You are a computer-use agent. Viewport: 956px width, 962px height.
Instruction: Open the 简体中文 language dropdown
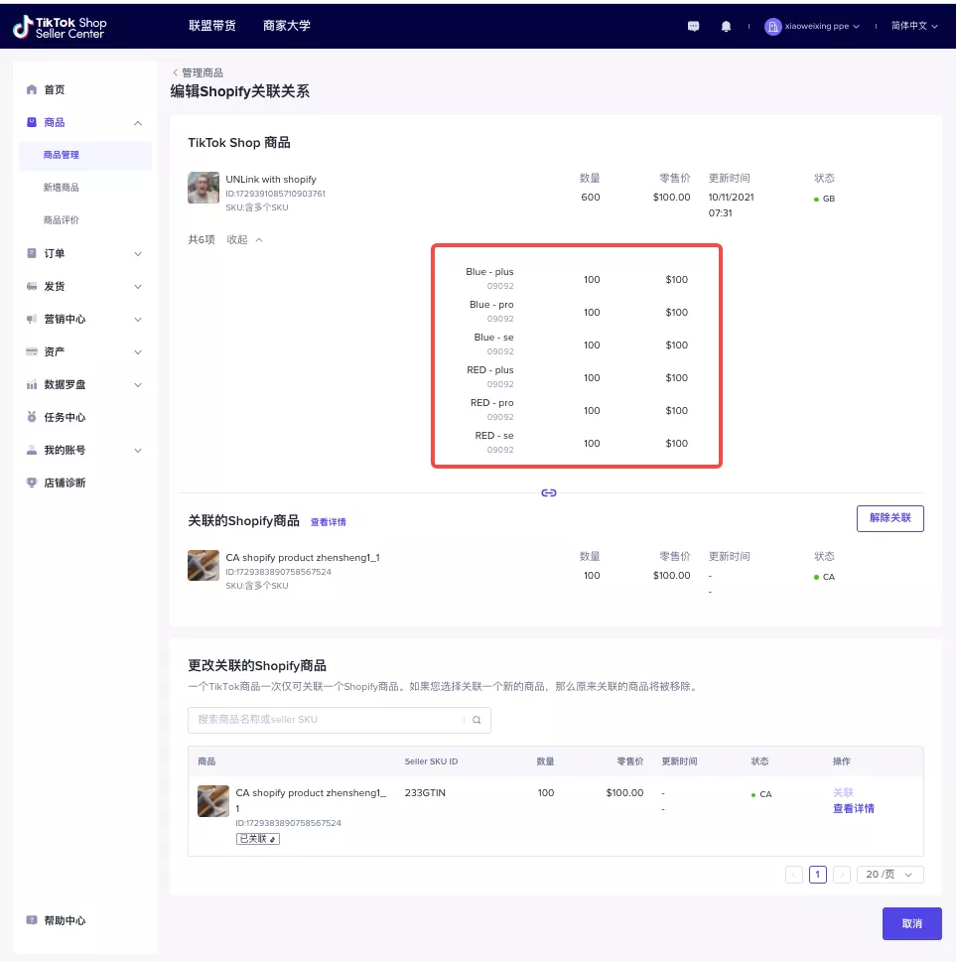(x=914, y=26)
